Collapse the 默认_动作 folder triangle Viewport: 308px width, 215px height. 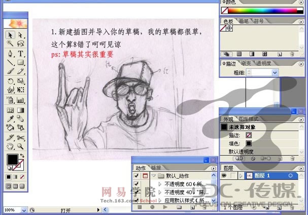(154, 176)
